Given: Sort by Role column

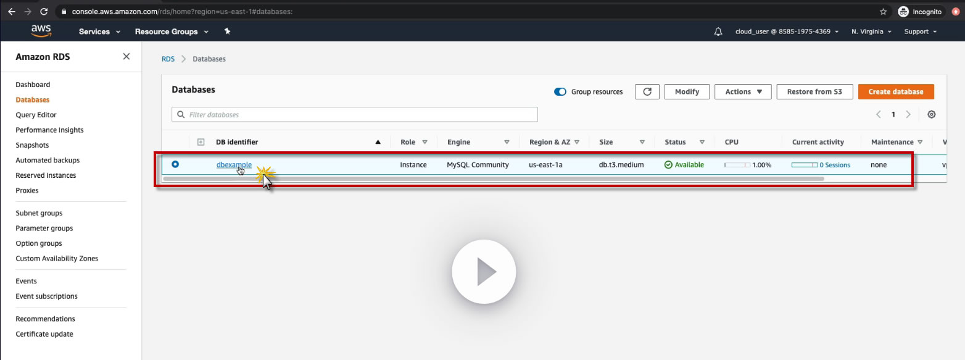Looking at the screenshot, I should click(425, 142).
